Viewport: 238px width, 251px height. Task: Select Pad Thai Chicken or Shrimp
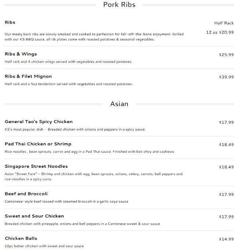pyautogui.click(x=38, y=144)
